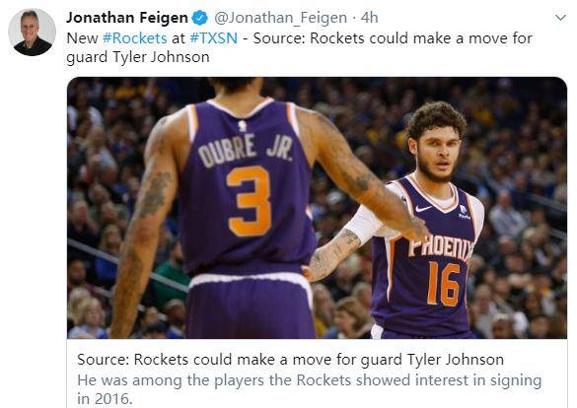Open the article preview image
The width and height of the screenshot is (577, 408).
click(317, 208)
